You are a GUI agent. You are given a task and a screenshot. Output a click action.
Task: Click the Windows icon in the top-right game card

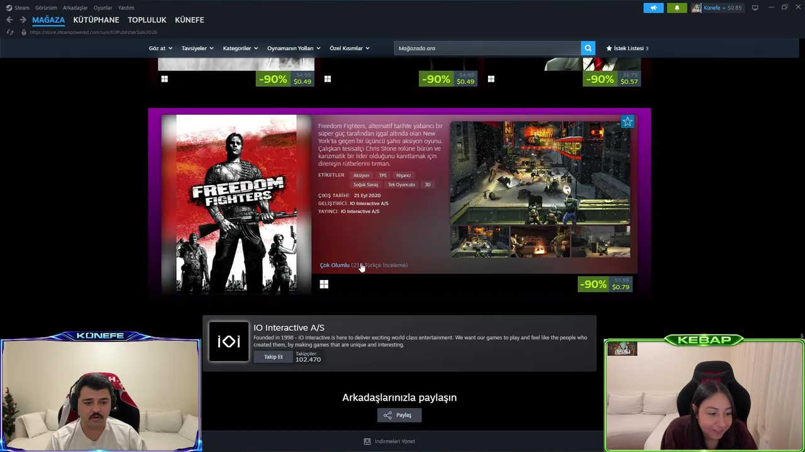coord(491,79)
